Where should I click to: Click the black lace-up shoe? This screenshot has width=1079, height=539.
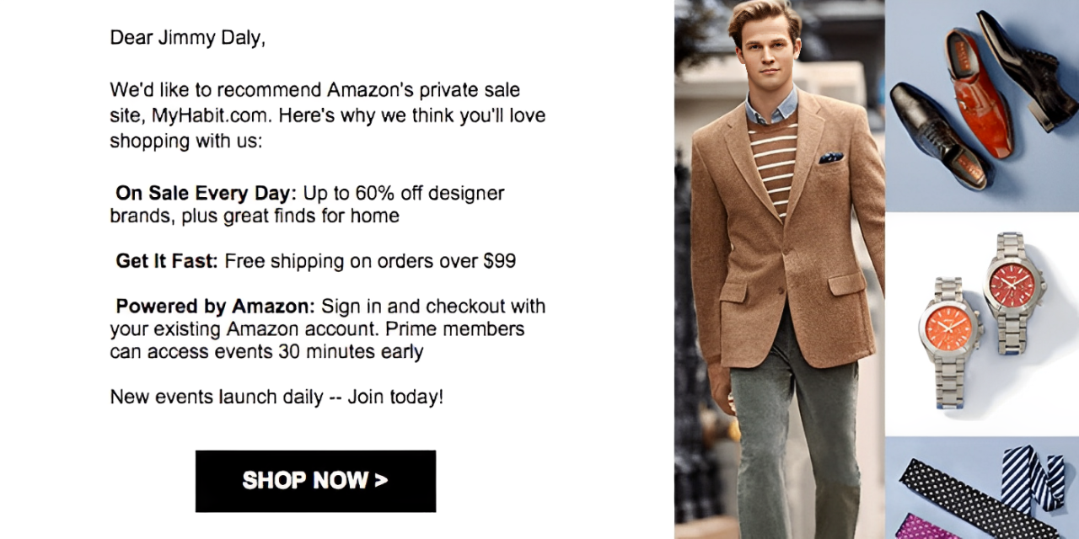pos(937,136)
